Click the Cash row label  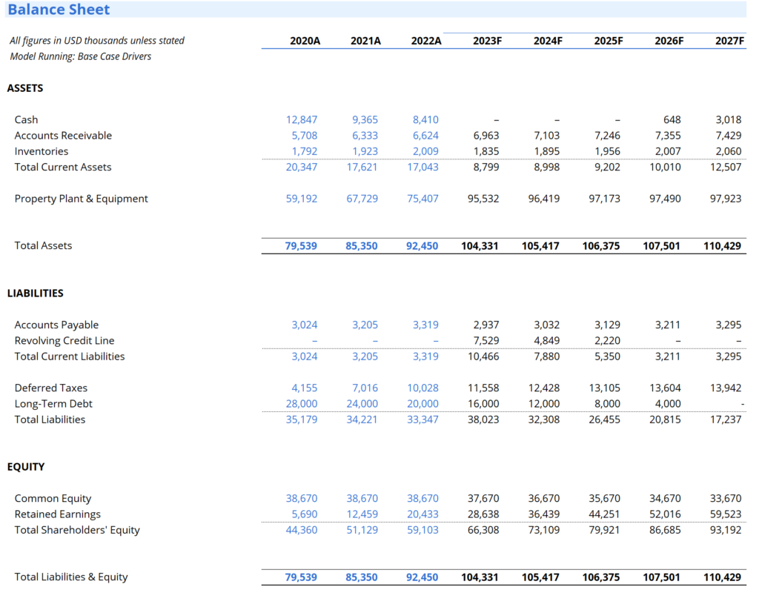tap(24, 119)
